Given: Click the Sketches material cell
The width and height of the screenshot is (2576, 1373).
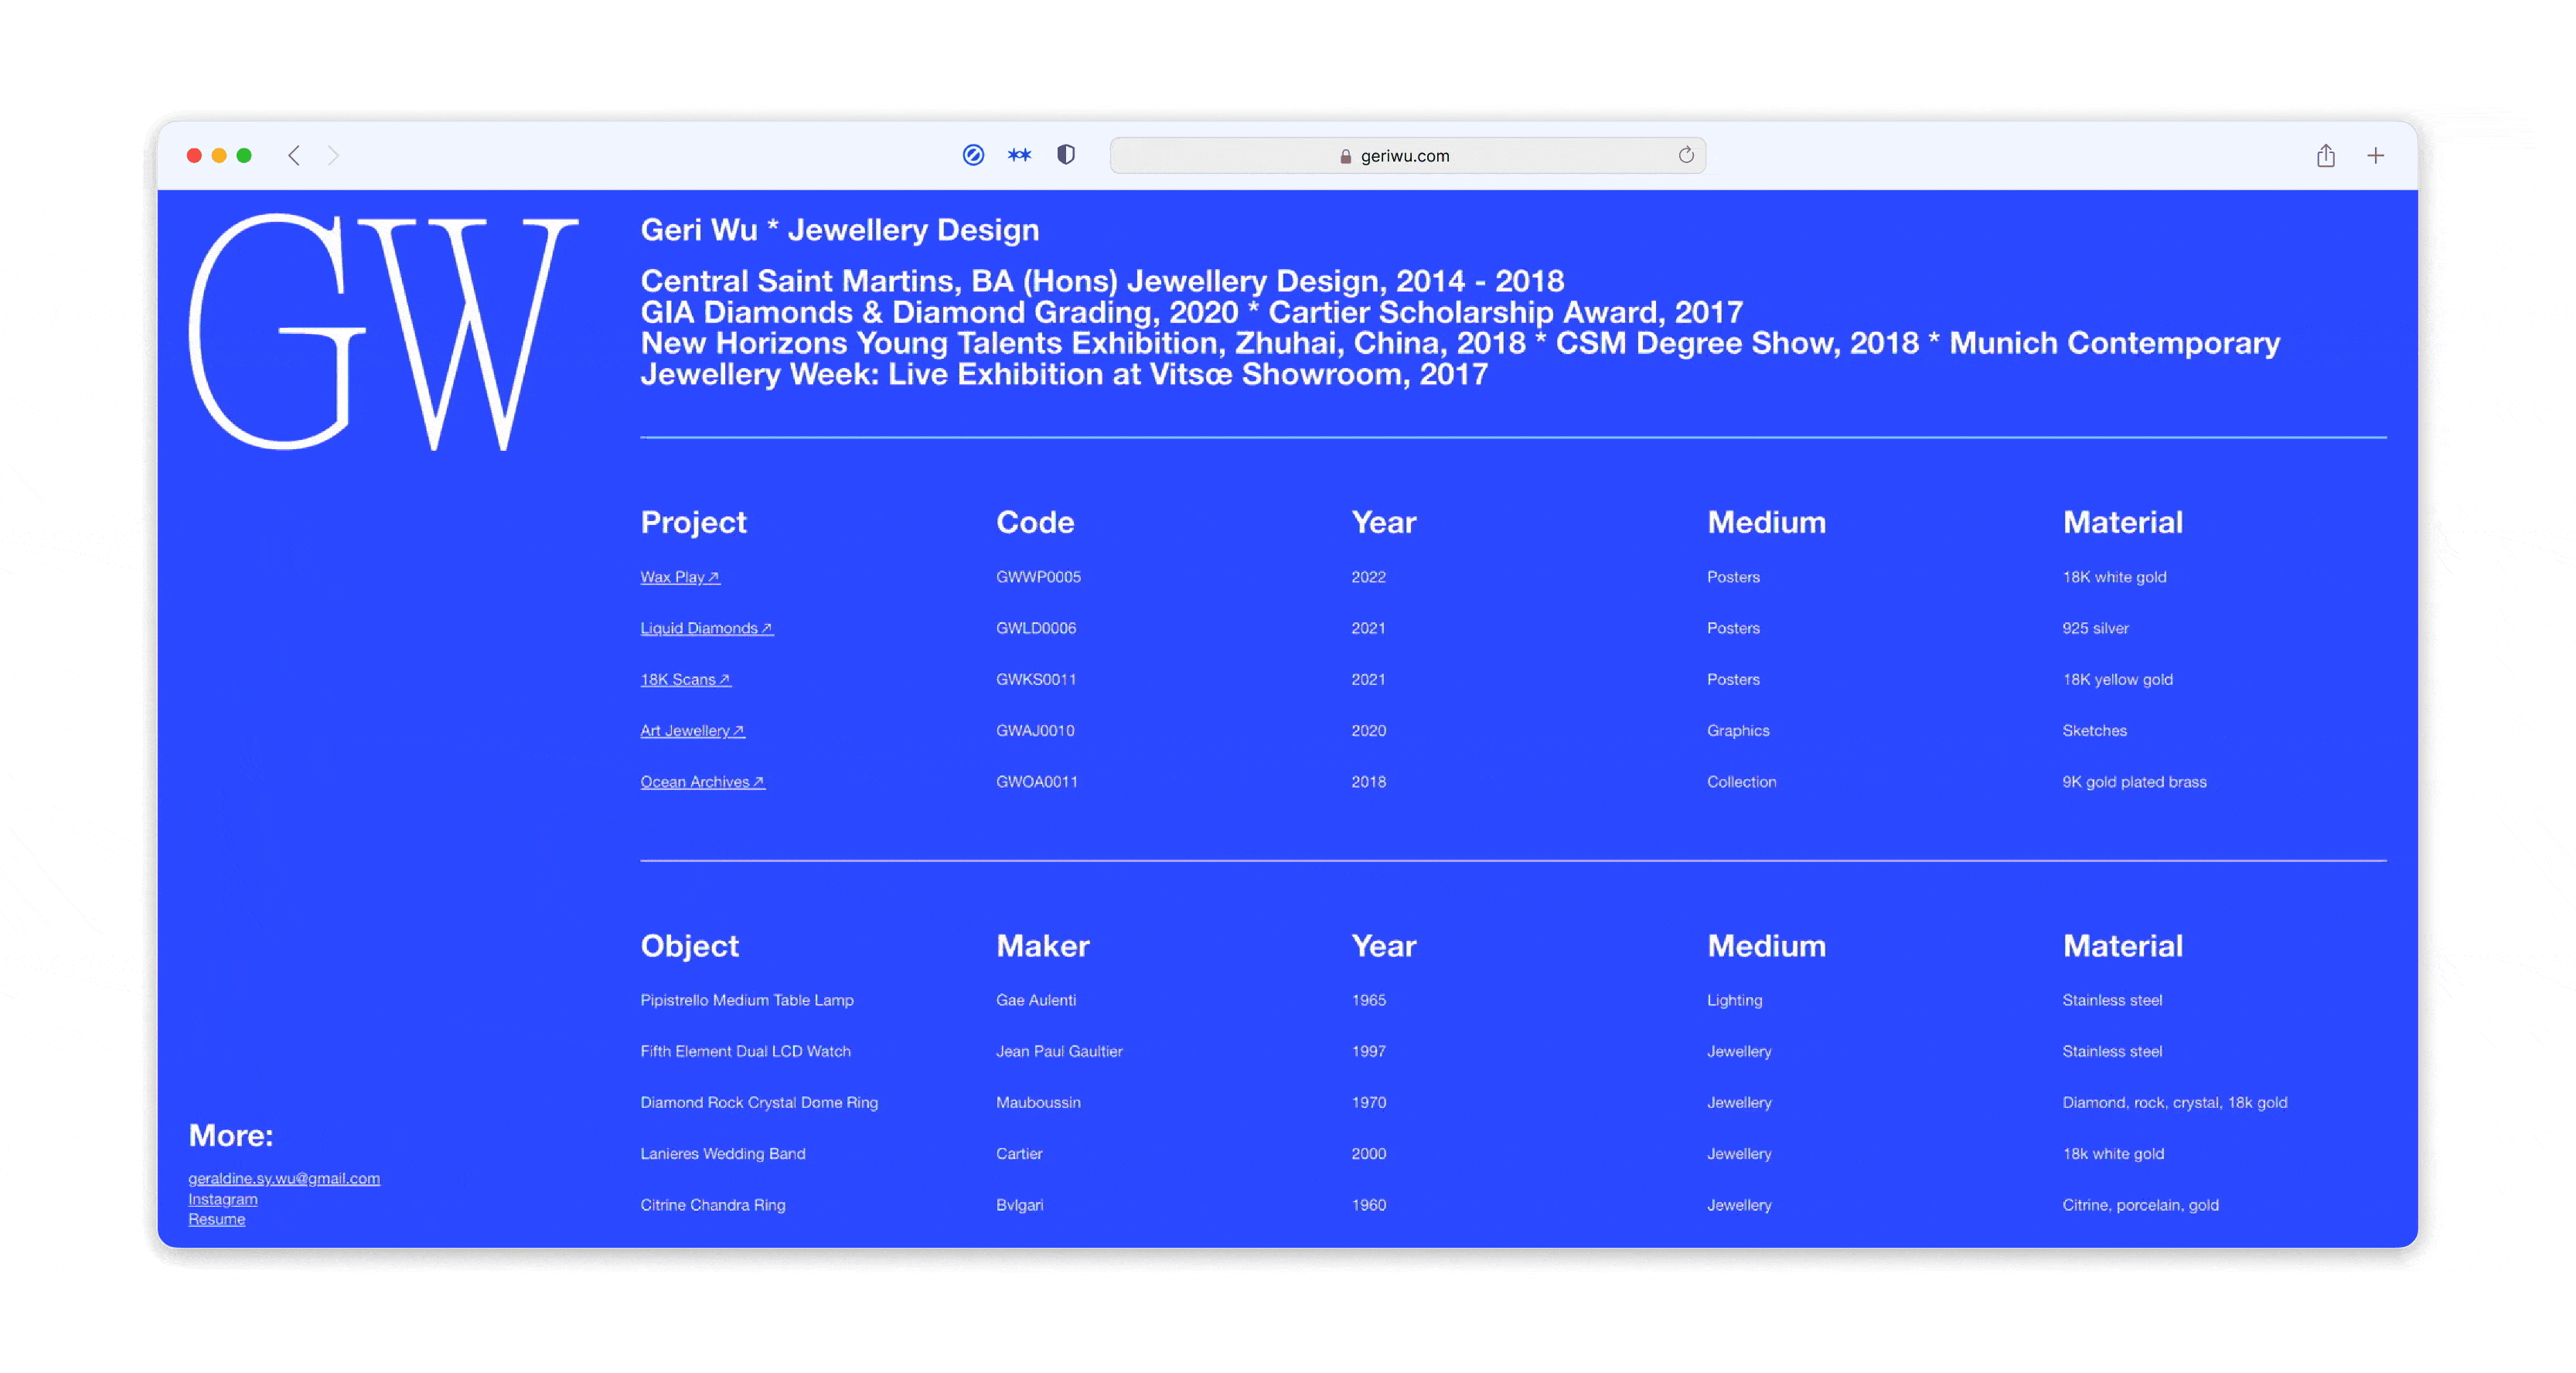Looking at the screenshot, I should [2094, 731].
